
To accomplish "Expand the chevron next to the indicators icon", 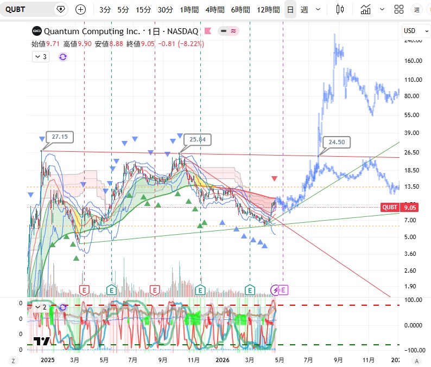I will (x=382, y=10).
